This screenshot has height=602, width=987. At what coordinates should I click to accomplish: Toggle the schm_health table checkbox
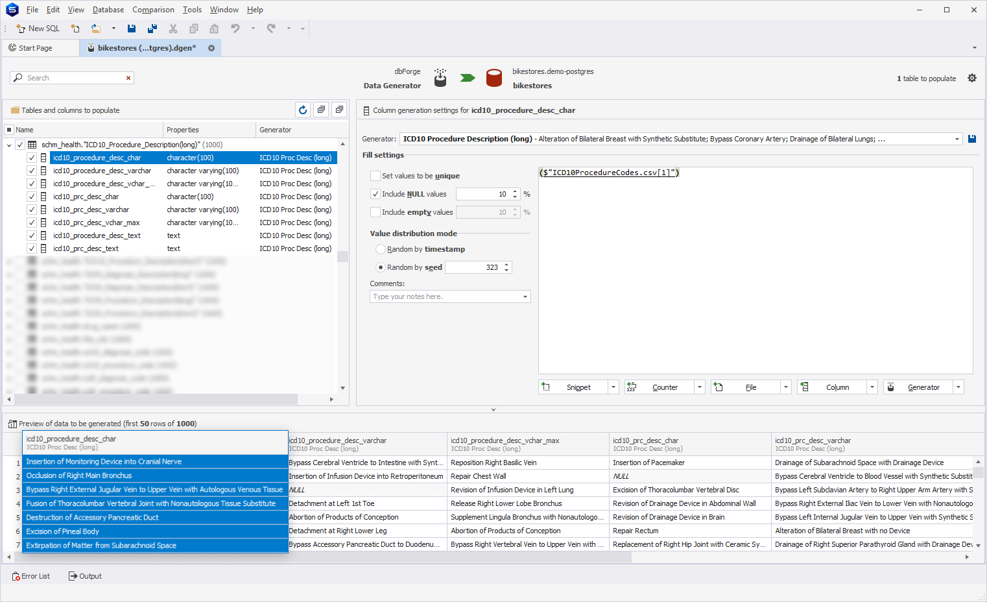pyautogui.click(x=20, y=145)
